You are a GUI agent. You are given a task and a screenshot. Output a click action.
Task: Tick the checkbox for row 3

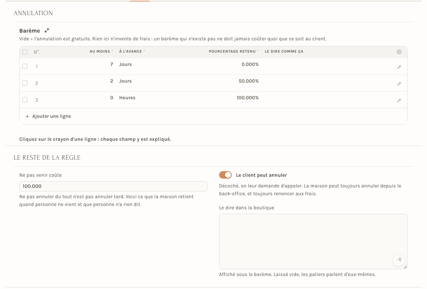25,100
